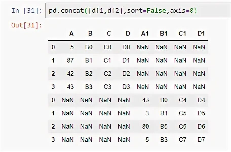Click the A1 column header
Screen dimensions: 231x152
(145, 34)
